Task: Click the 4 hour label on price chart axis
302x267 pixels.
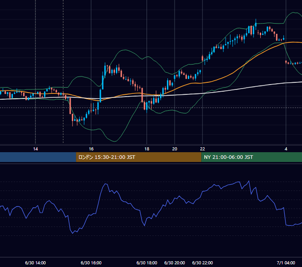Action: [x=286, y=149]
